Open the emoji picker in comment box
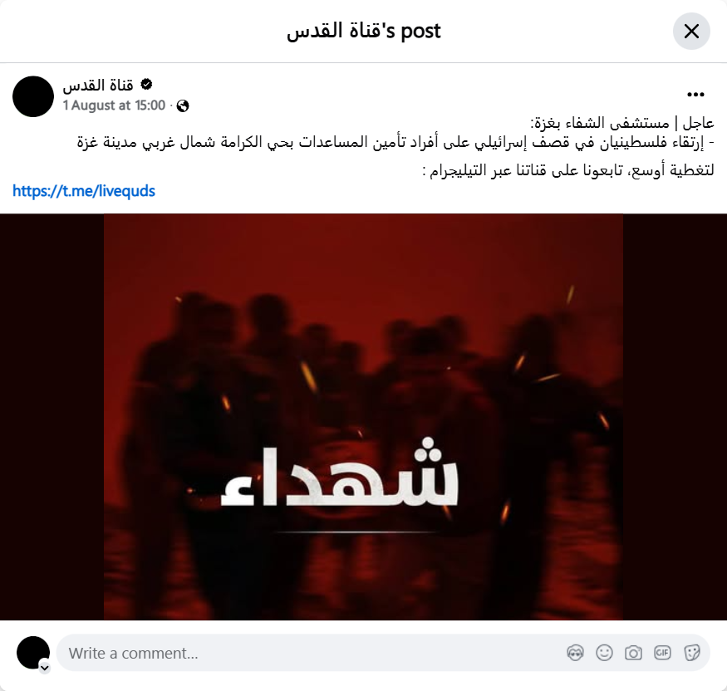 (604, 653)
